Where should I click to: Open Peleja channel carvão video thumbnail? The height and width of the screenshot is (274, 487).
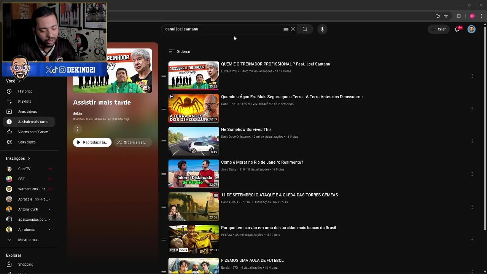194,239
